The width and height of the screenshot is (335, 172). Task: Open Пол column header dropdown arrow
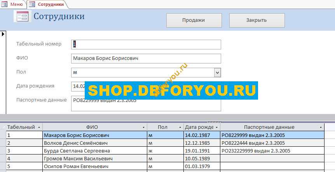tap(180, 127)
